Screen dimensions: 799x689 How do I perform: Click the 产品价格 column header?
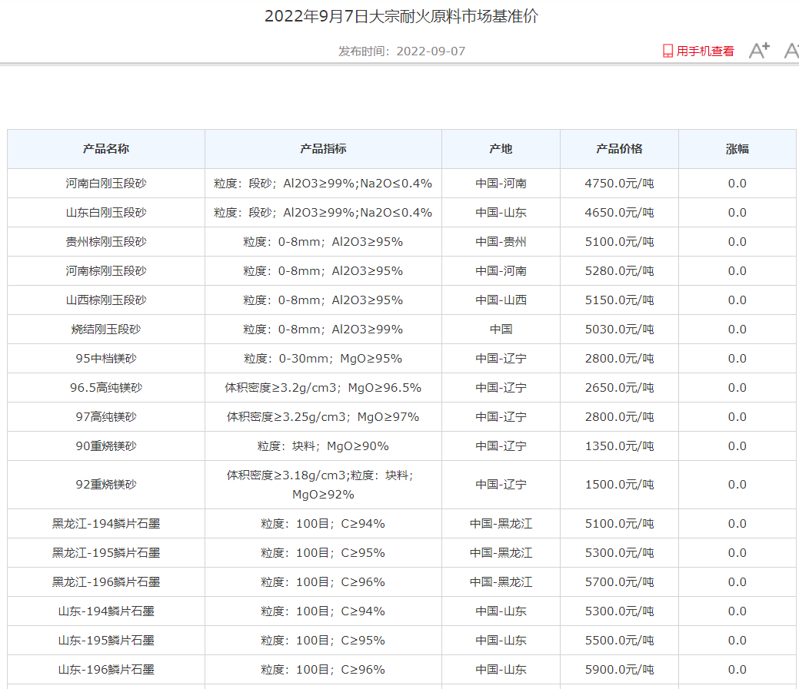point(619,149)
